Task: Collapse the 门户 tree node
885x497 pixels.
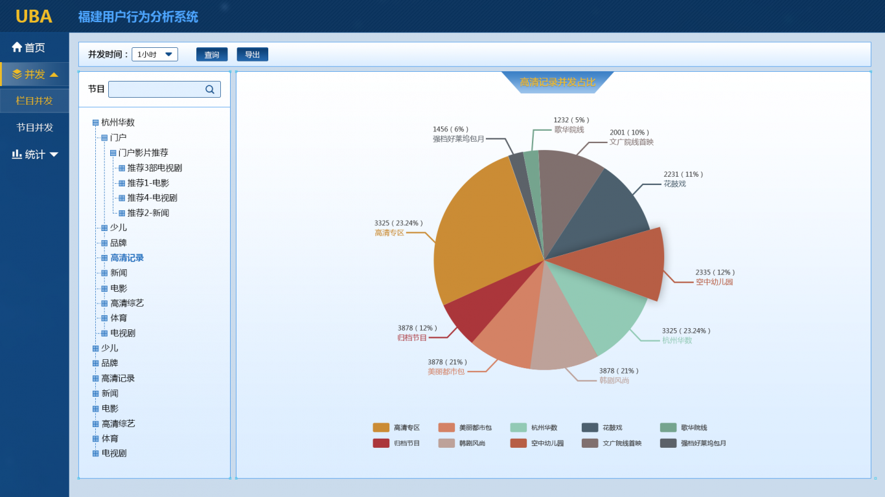Action: [x=104, y=138]
